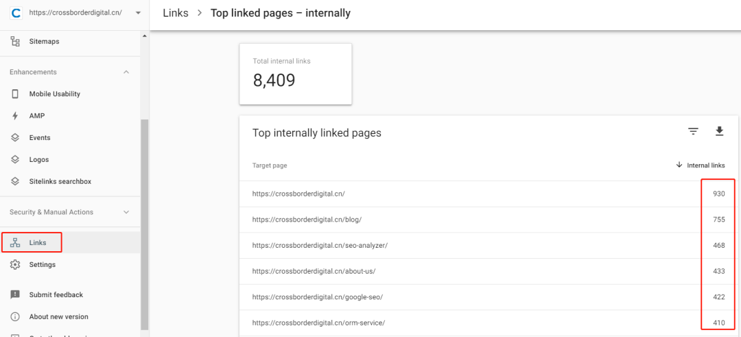Click the Target page column header
The height and width of the screenshot is (337, 741).
click(270, 165)
